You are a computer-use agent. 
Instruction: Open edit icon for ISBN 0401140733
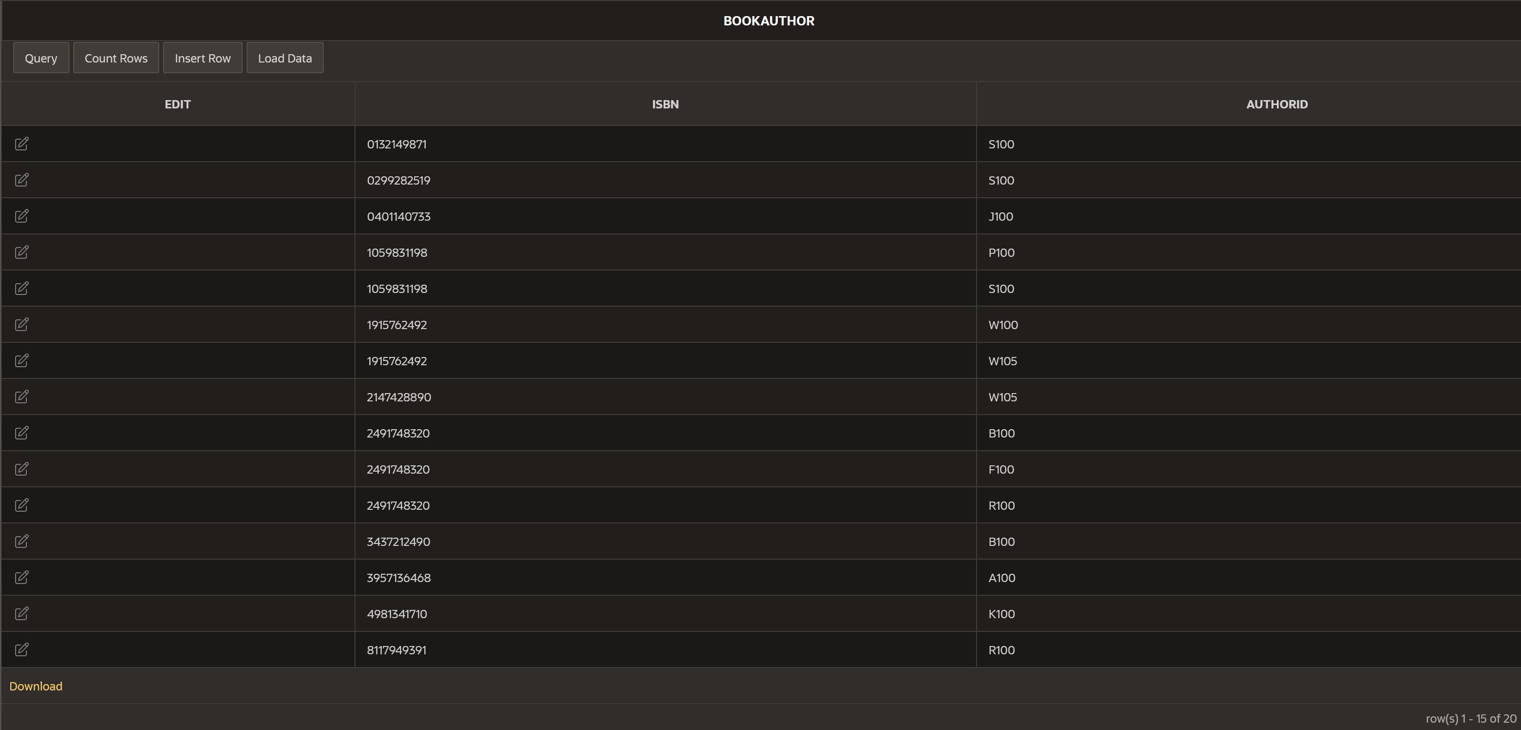(22, 216)
